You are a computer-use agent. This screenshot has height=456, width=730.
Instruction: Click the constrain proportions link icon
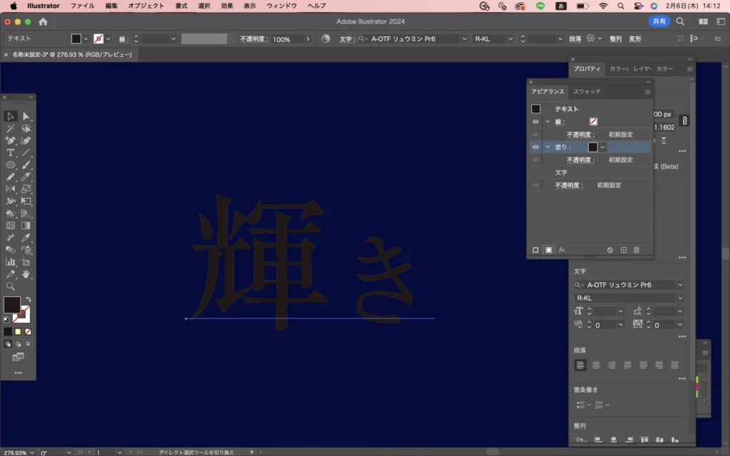tap(684, 121)
